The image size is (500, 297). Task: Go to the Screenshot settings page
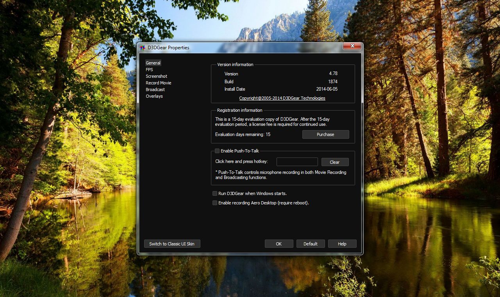[x=156, y=76]
